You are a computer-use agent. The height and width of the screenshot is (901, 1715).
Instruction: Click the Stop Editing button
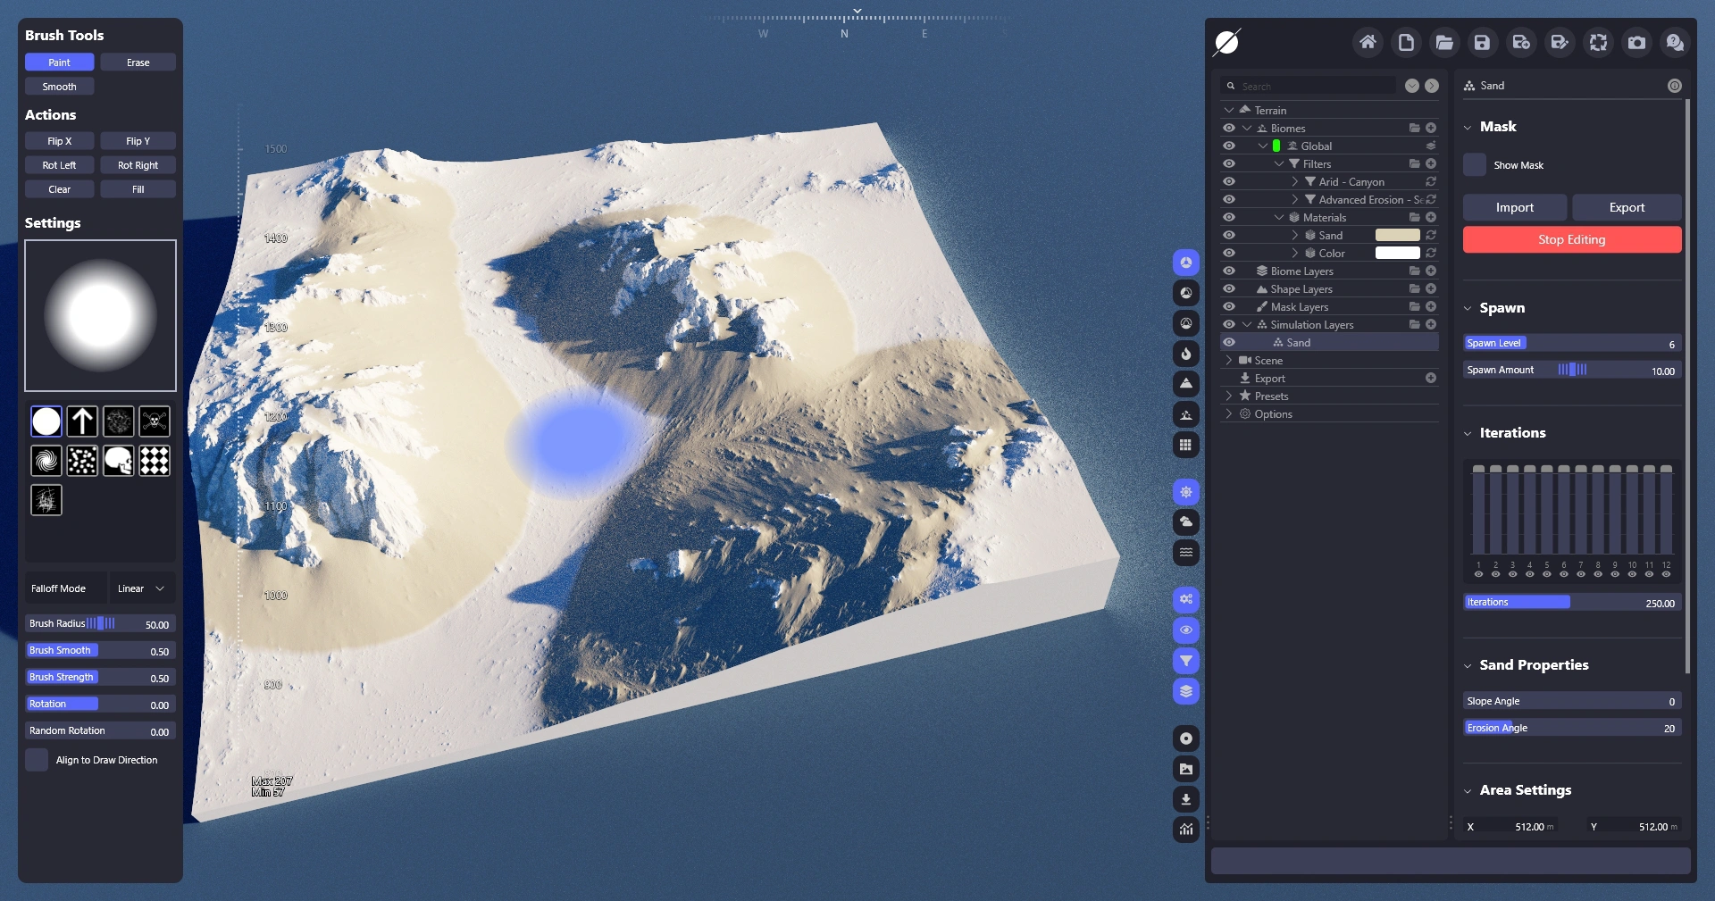coord(1571,239)
